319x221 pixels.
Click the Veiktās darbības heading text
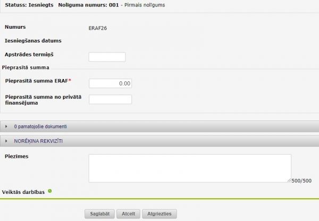[24, 191]
